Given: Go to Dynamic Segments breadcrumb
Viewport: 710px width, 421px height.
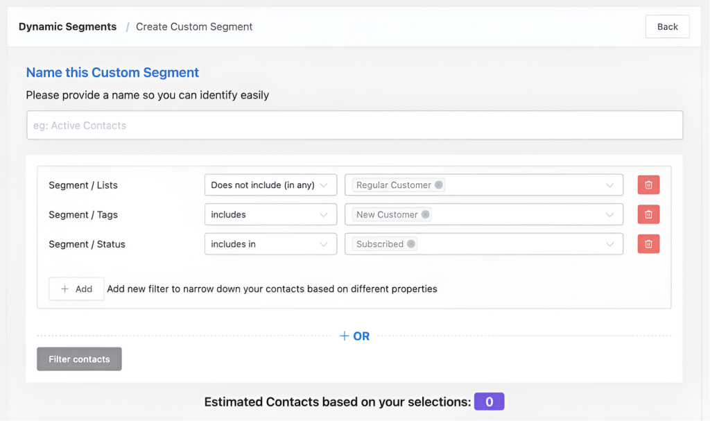Looking at the screenshot, I should tap(67, 27).
